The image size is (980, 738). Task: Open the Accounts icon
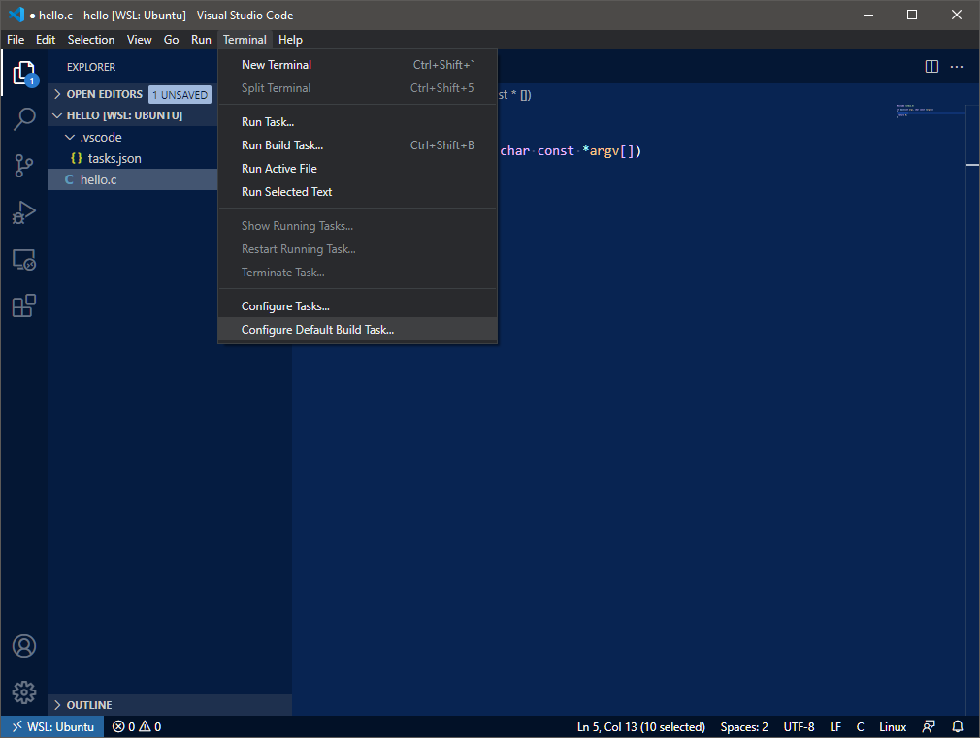click(23, 646)
